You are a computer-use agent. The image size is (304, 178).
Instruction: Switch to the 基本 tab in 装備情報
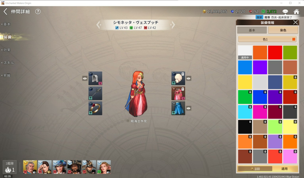(x=252, y=30)
